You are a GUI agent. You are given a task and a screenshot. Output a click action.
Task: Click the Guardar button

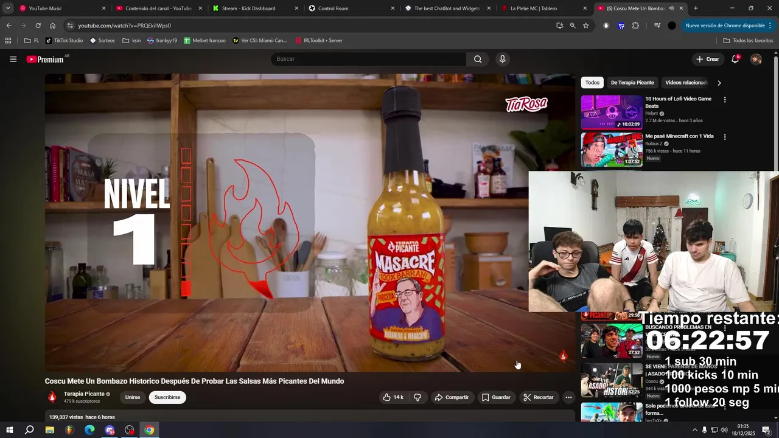[x=496, y=397]
